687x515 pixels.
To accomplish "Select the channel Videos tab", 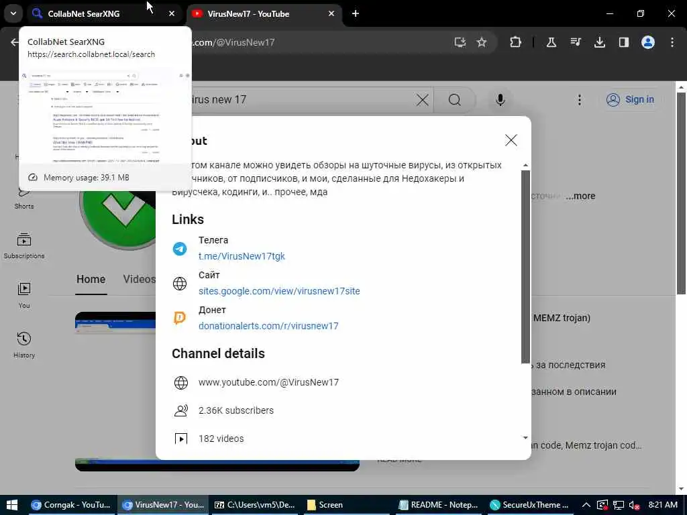I will pyautogui.click(x=140, y=280).
